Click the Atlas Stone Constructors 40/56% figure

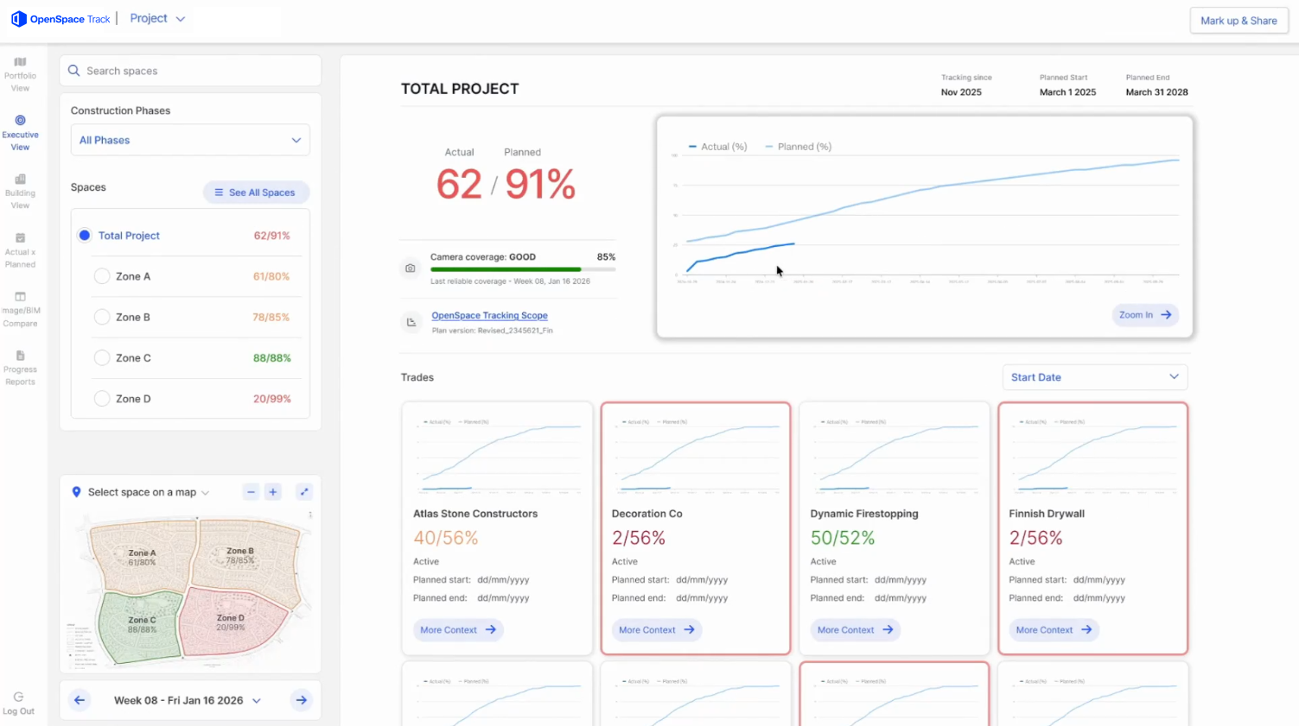446,538
